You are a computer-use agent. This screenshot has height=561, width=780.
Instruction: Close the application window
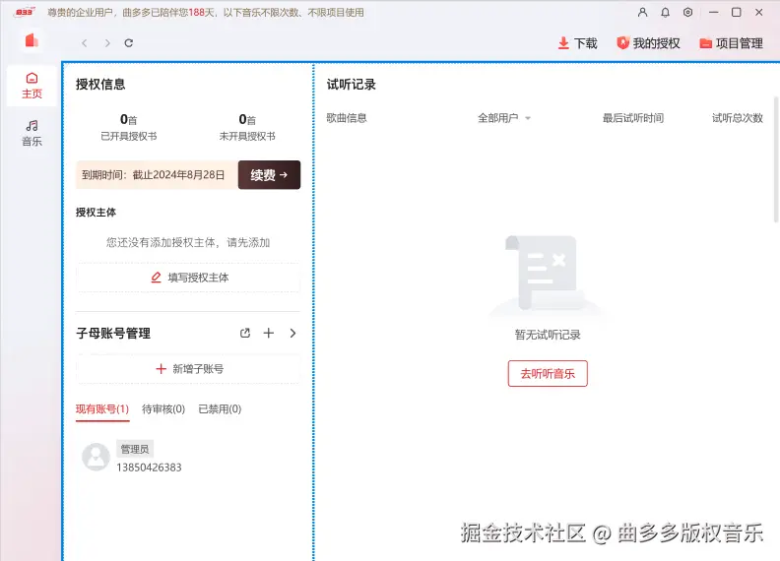click(x=758, y=13)
